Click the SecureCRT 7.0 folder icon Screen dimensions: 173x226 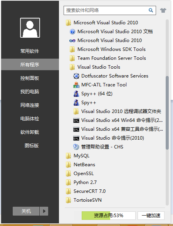68,191
